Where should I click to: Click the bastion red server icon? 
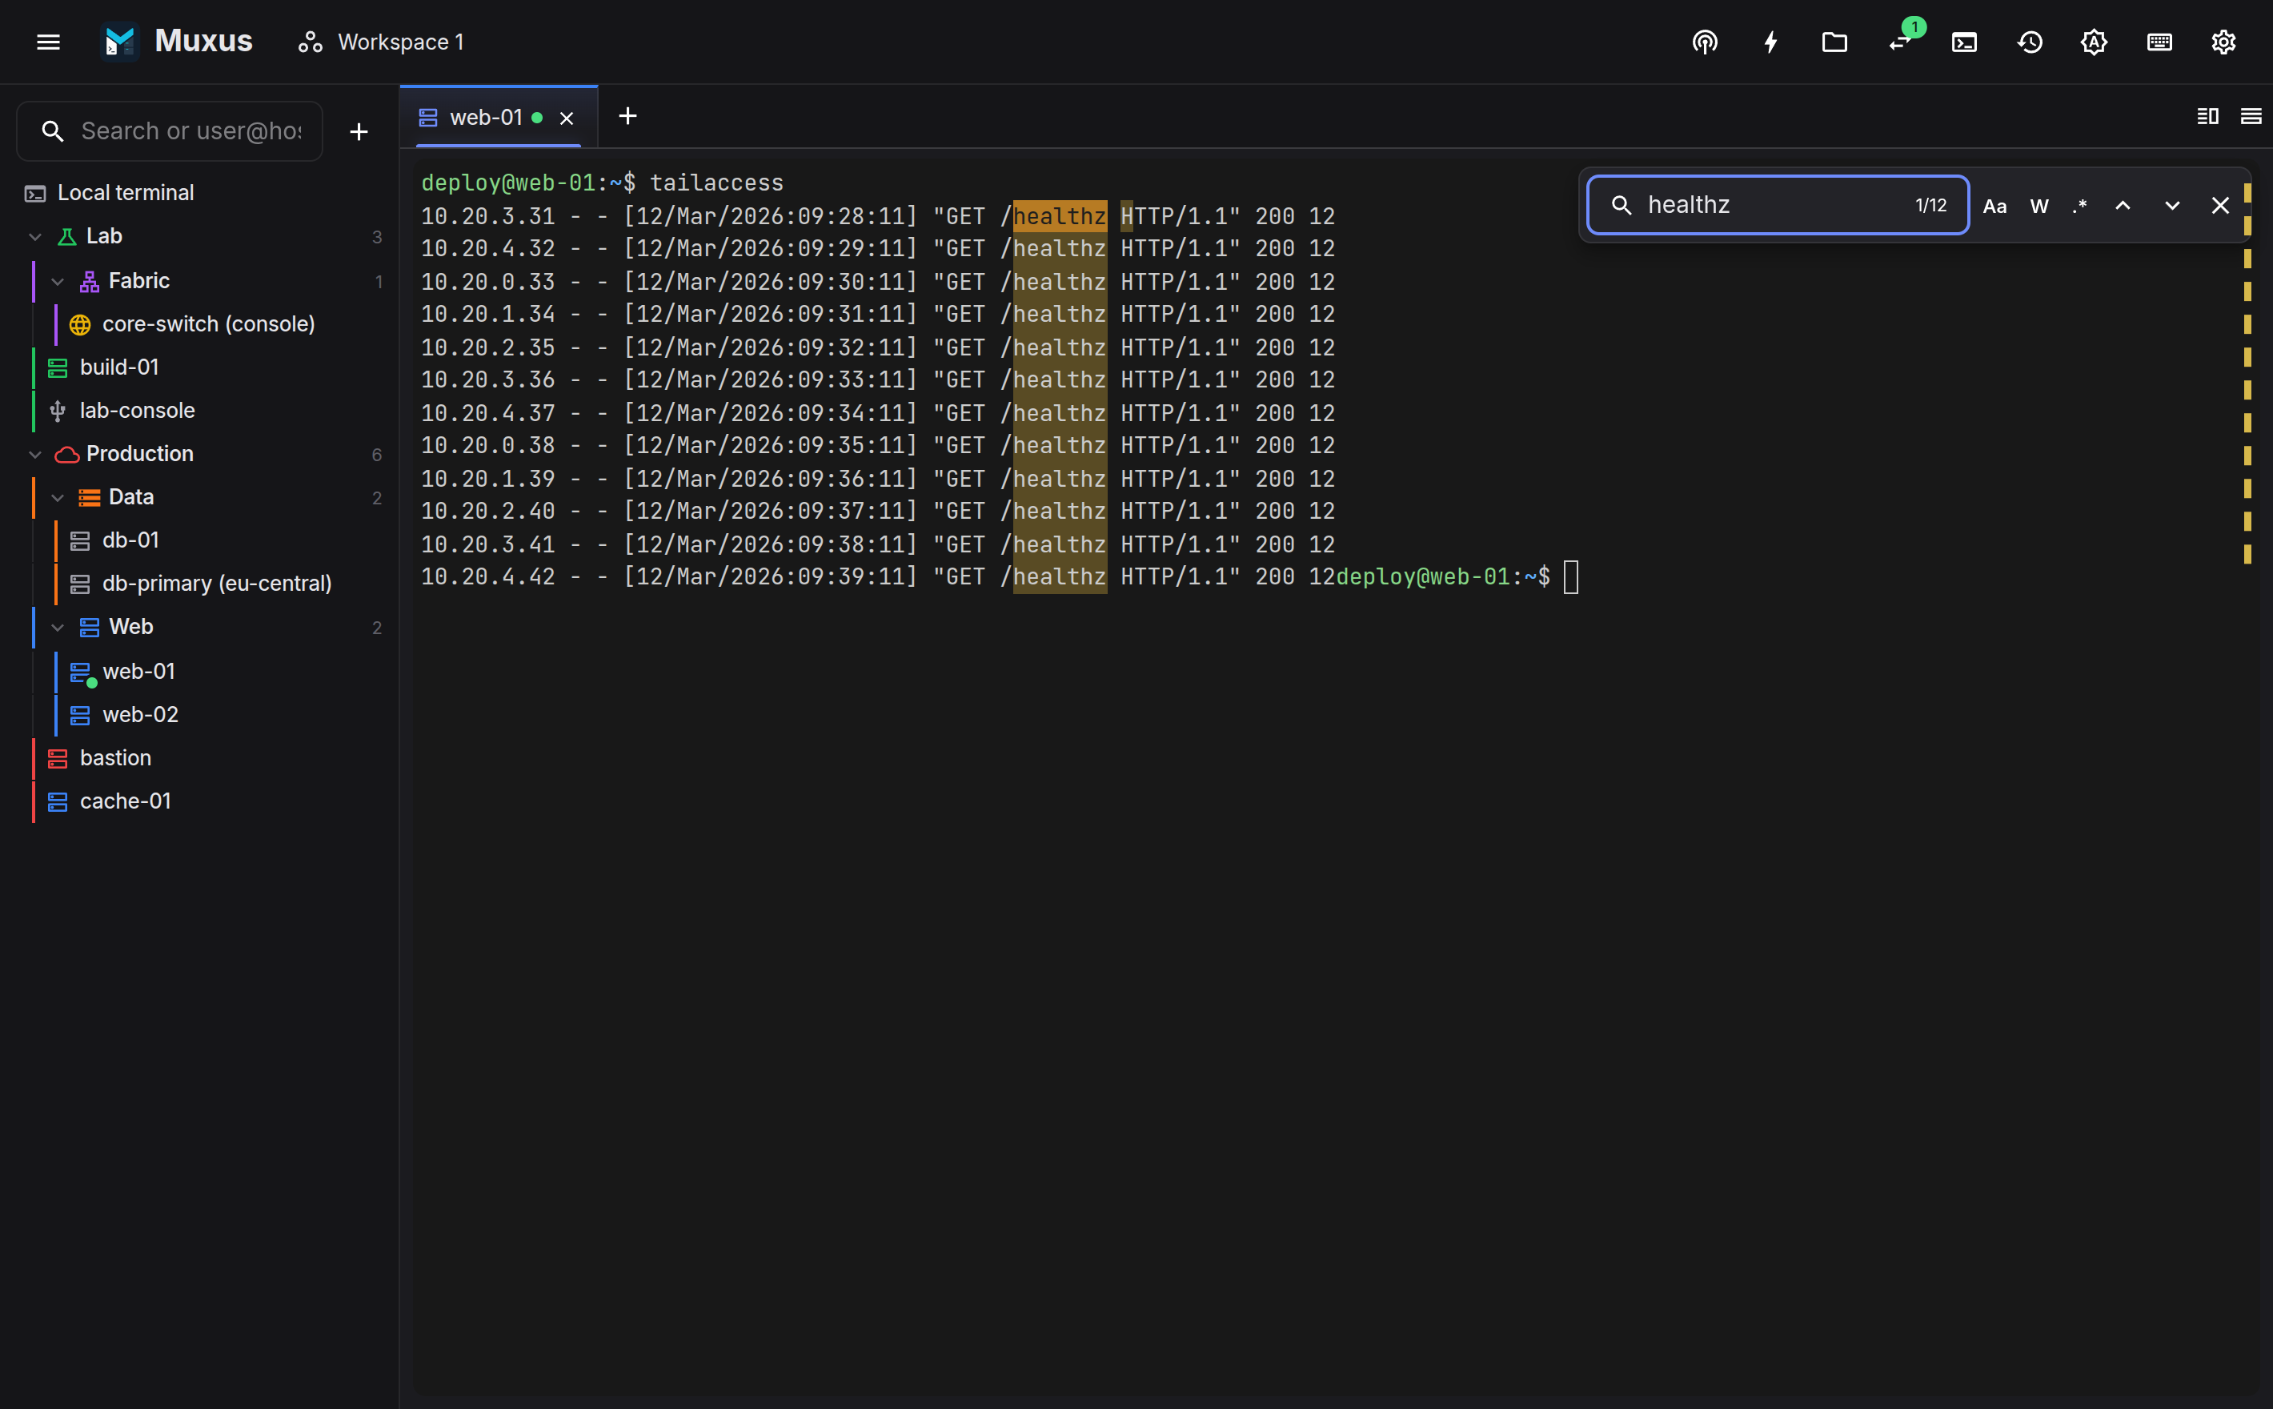pos(58,759)
